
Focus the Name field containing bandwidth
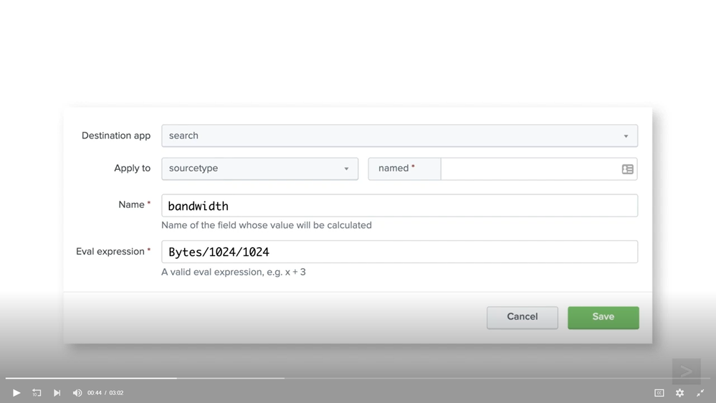coord(399,206)
